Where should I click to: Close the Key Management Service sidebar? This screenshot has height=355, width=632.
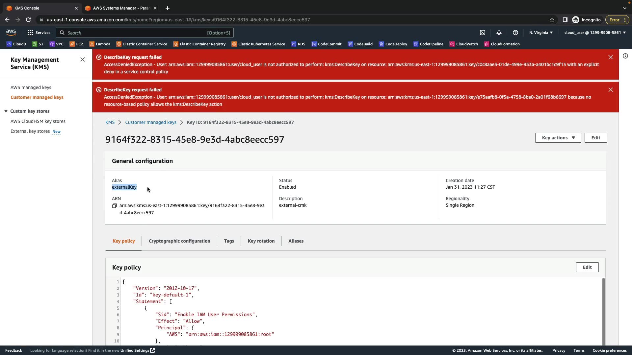point(83,59)
